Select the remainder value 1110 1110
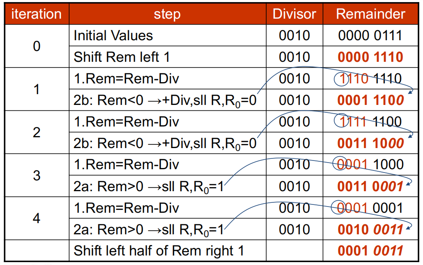The width and height of the screenshot is (423, 265). (370, 79)
